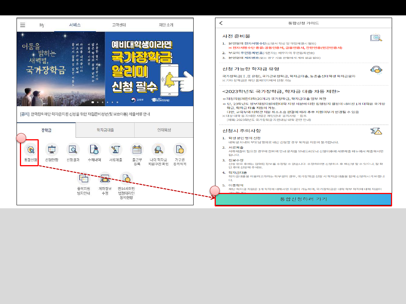Click the 정보수정 caution item text
The image size is (406, 304).
point(306,166)
